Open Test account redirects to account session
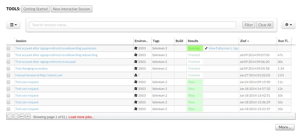This screenshot has width=302, height=140. pos(46,62)
